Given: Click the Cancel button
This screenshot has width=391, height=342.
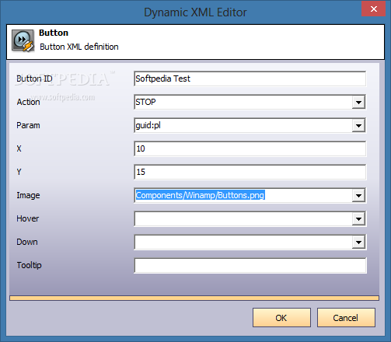Looking at the screenshot, I should click(346, 318).
